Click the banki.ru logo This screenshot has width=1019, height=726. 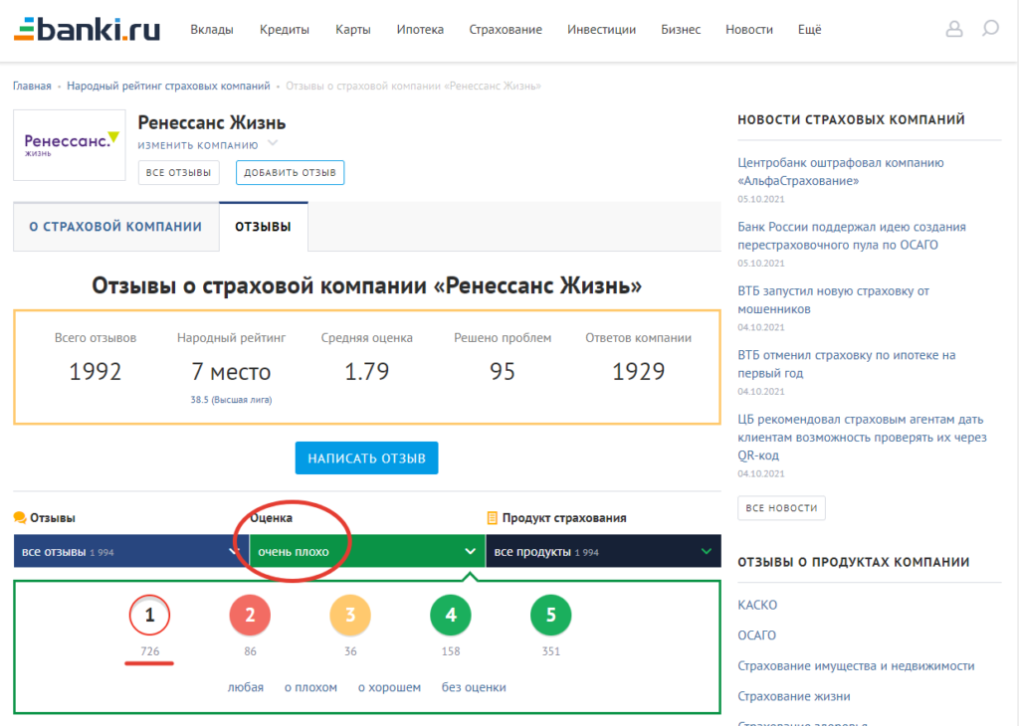click(x=87, y=30)
